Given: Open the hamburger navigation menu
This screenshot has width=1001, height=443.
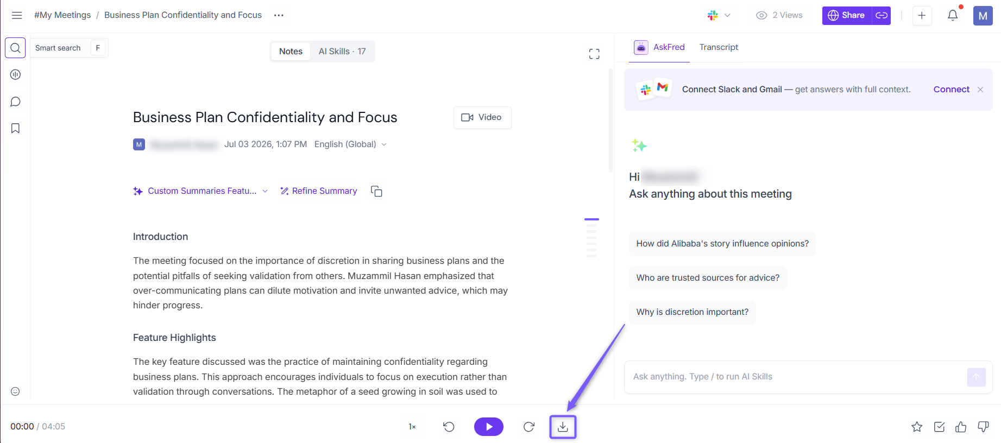Looking at the screenshot, I should [x=17, y=15].
